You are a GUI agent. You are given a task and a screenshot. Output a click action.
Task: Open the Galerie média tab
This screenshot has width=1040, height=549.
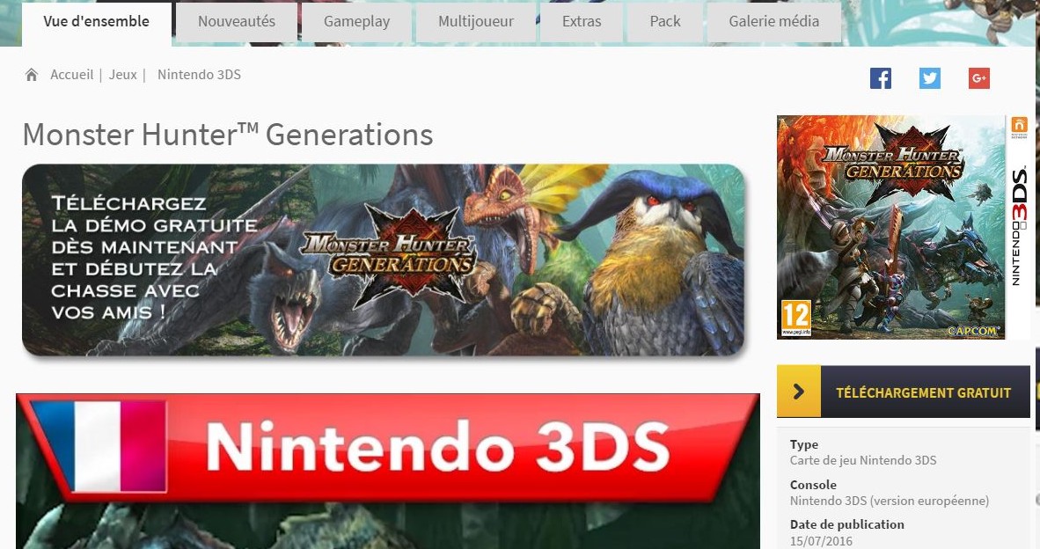[774, 22]
